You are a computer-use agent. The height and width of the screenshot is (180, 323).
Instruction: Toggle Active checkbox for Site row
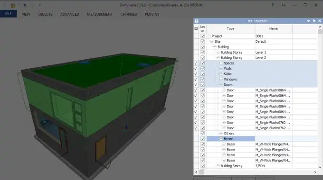pyautogui.click(x=202, y=41)
